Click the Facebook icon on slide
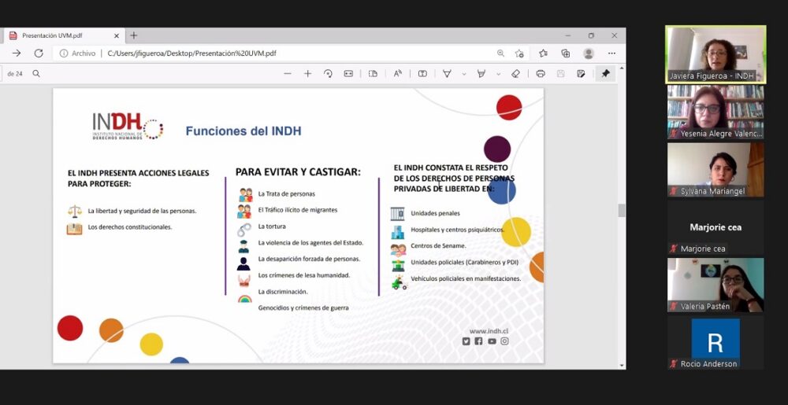 click(478, 341)
